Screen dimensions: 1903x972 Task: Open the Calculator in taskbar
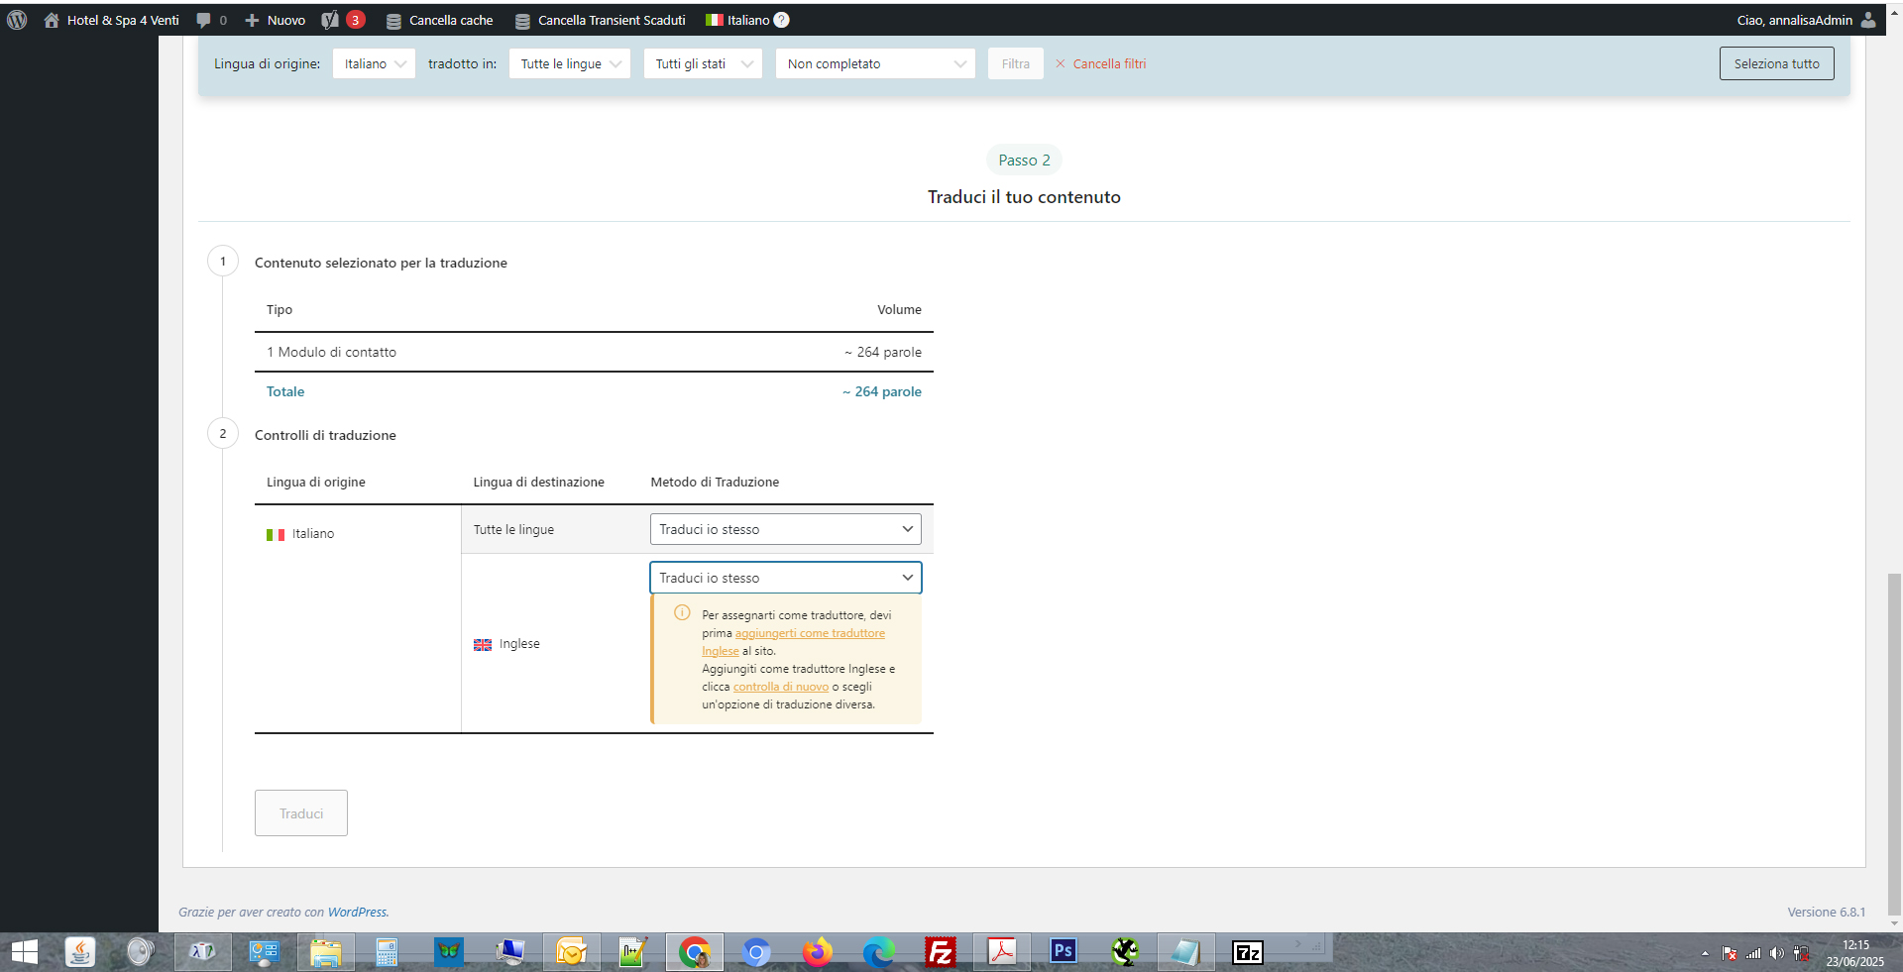point(387,952)
